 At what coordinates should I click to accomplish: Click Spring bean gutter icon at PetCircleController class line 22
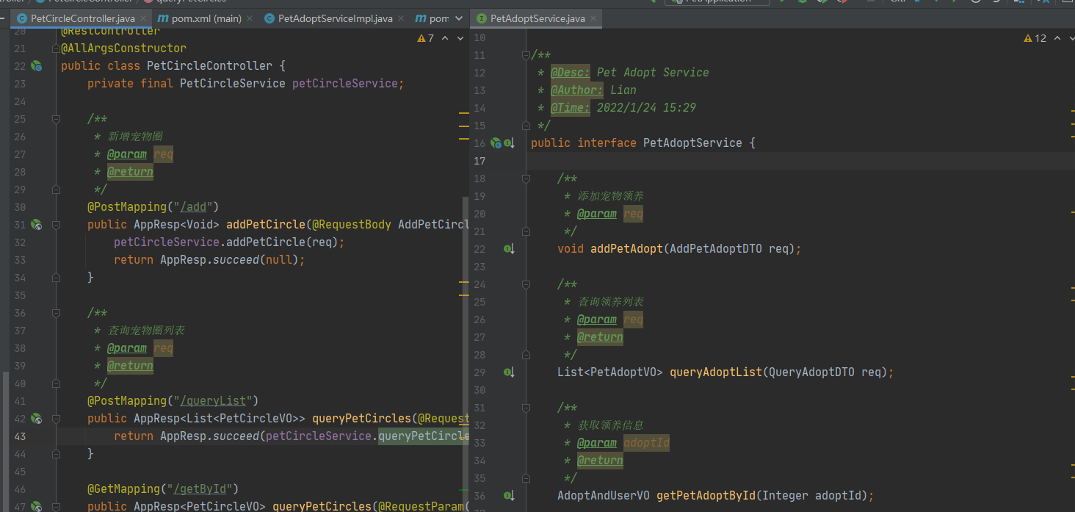tap(36, 66)
